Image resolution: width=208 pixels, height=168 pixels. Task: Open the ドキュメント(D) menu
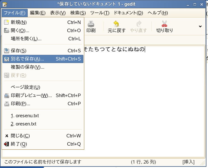(128, 13)
